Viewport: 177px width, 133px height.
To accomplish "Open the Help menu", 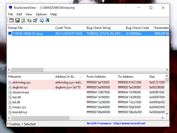I will [53, 14].
